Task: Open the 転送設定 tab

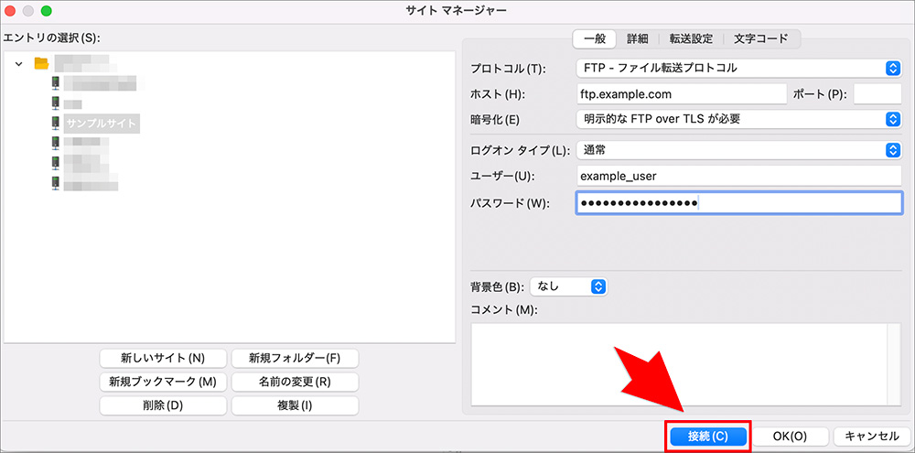Action: pos(691,39)
